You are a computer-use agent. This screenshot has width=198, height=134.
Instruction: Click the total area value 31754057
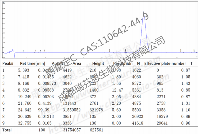(72, 130)
